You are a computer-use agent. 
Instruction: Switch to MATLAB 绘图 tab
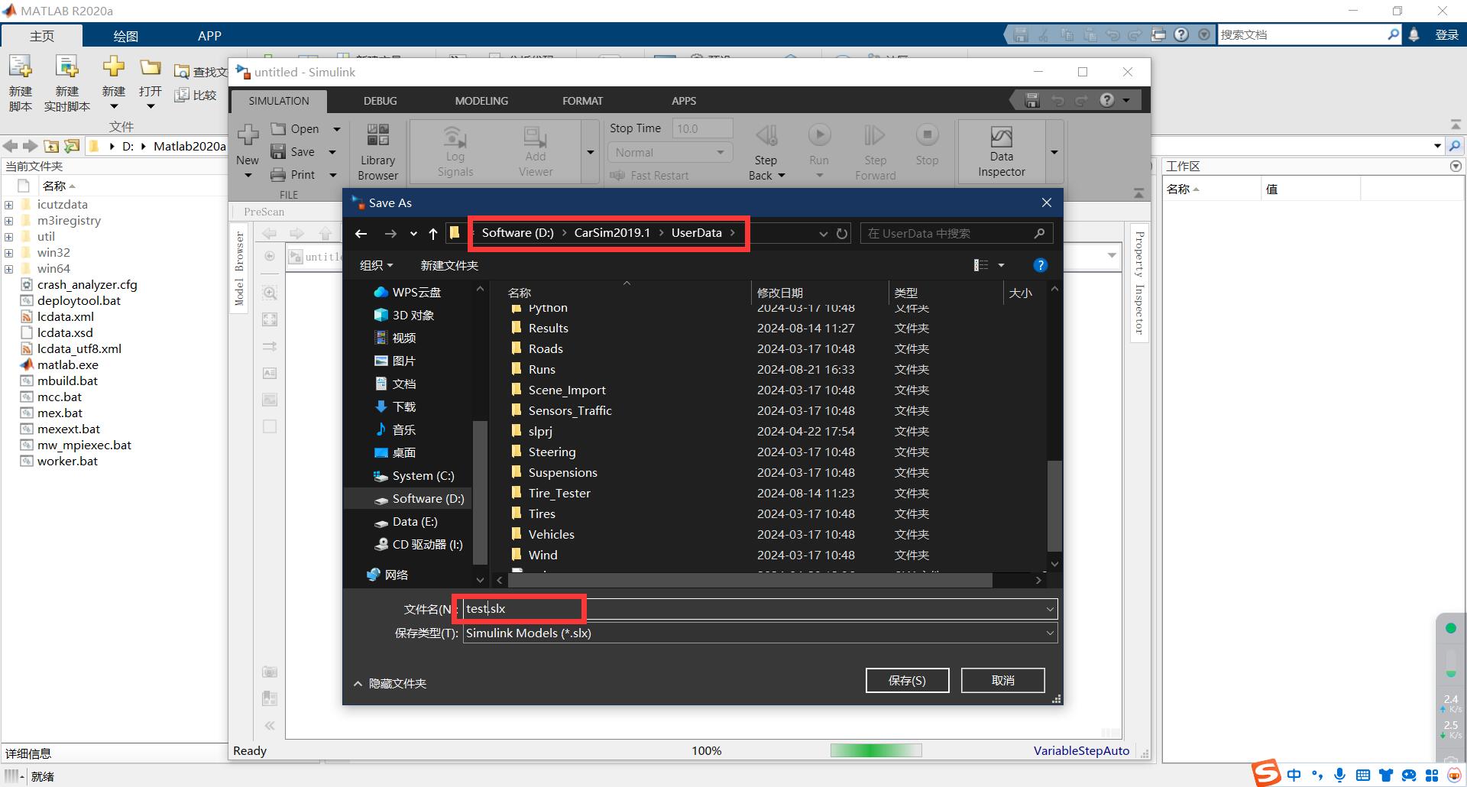pyautogui.click(x=125, y=36)
